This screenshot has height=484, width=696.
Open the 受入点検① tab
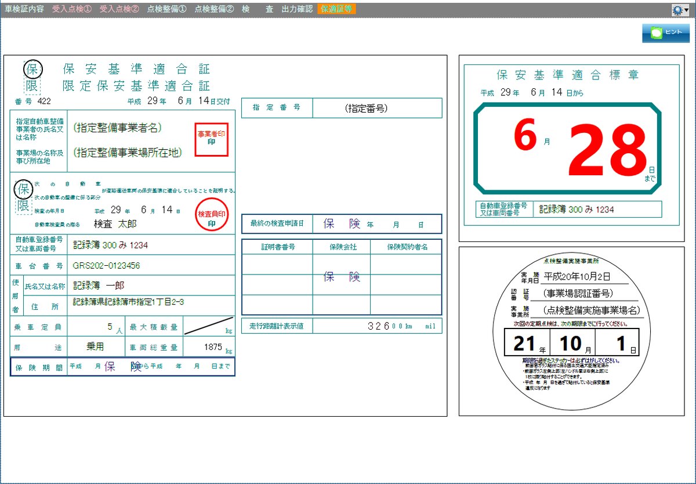pyautogui.click(x=72, y=9)
